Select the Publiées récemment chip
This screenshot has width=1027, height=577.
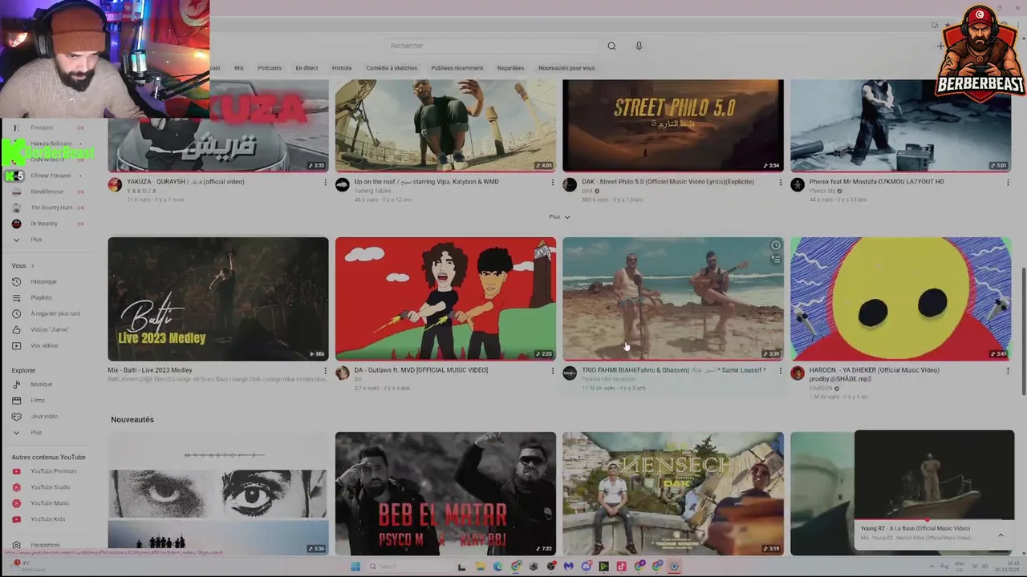[457, 68]
